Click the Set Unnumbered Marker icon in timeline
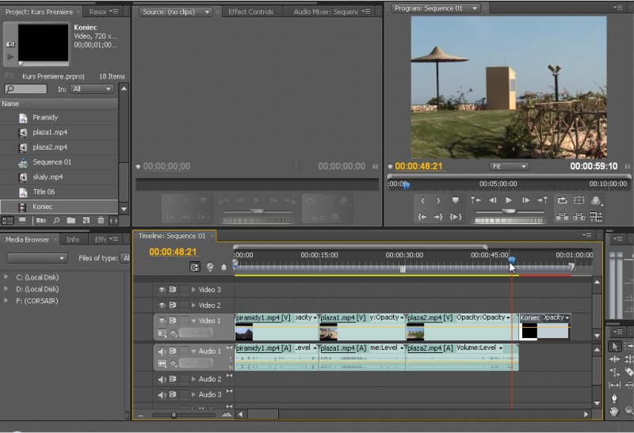634x433 pixels. [223, 267]
